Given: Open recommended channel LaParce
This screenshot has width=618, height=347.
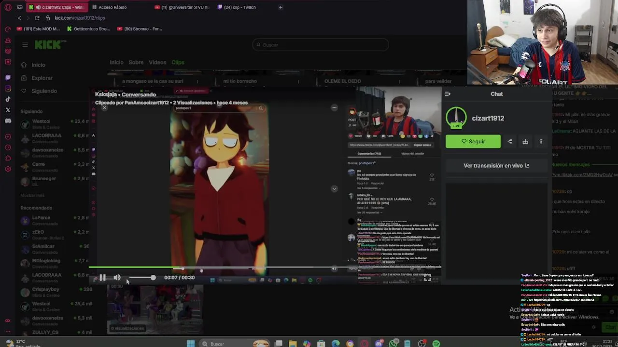Looking at the screenshot, I should [x=56, y=220].
